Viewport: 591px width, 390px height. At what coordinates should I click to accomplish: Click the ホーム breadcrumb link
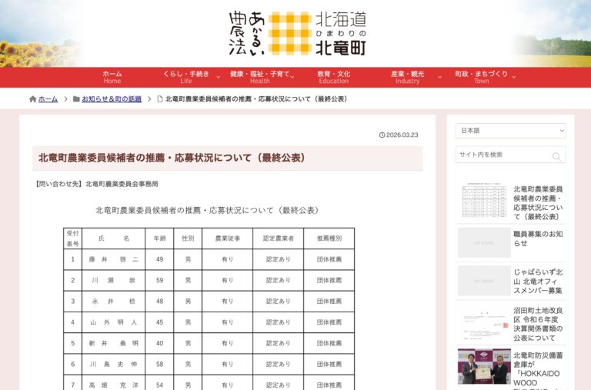48,99
